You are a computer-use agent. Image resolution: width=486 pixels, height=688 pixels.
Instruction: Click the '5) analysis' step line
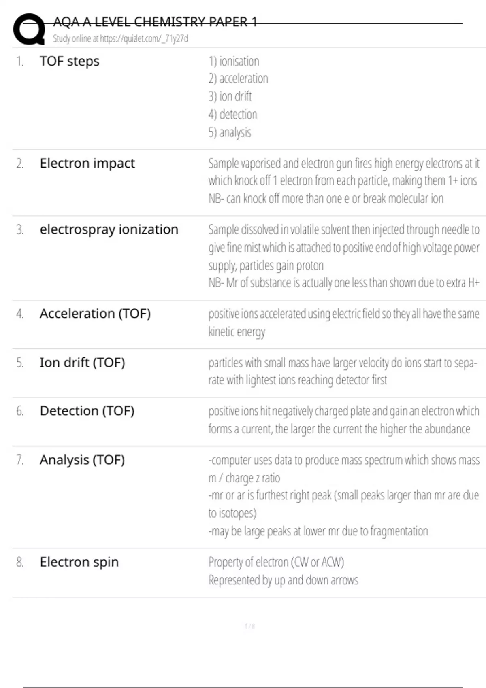(230, 132)
